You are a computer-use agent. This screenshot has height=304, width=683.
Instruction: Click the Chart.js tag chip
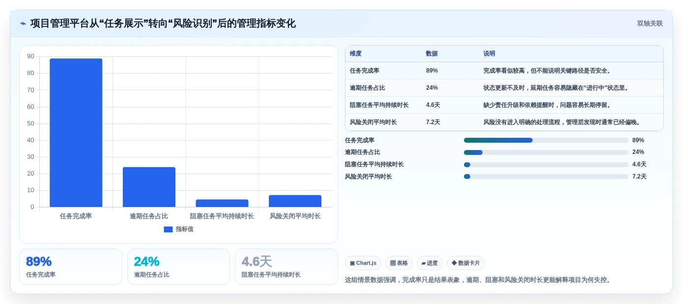point(363,263)
